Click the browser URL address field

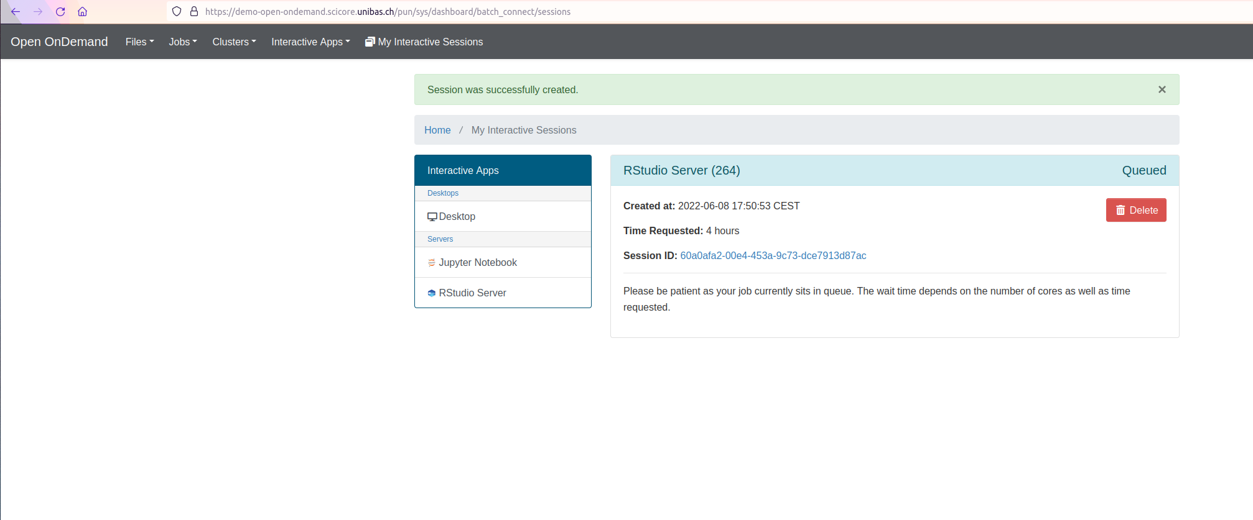709,11
